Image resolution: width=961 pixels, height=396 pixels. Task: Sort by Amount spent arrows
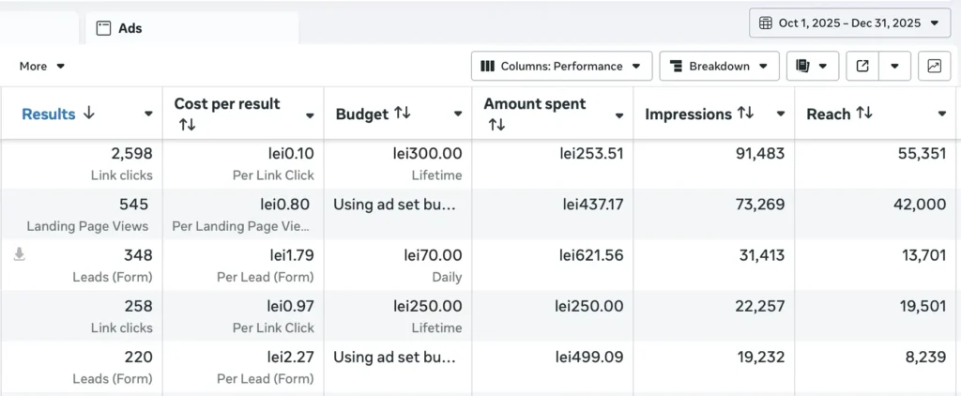pos(496,125)
